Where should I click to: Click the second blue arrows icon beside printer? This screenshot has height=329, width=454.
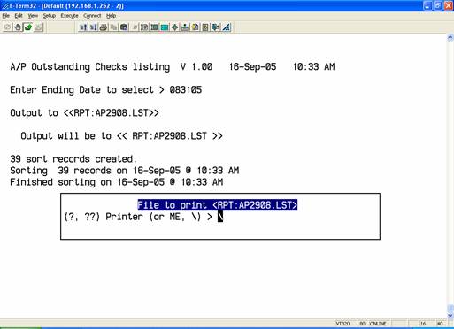coord(93,27)
